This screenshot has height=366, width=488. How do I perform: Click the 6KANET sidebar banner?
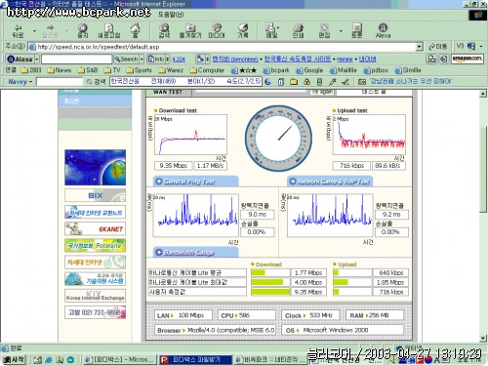tap(95, 228)
